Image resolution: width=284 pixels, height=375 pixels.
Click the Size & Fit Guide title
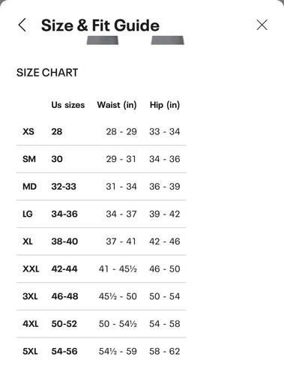pyautogui.click(x=100, y=25)
